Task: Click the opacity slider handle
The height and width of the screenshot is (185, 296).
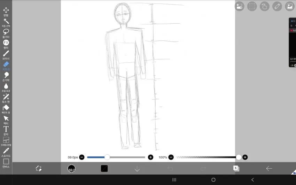Action: click(239, 157)
